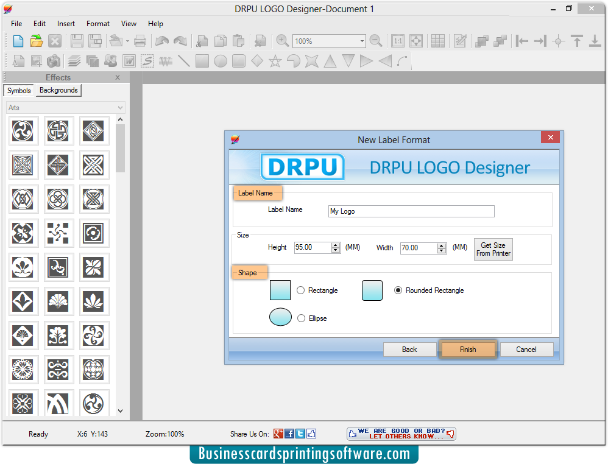Viewport: 608px width, 464px height.
Task: Click symbol list scroll up arrow
Action: (120, 119)
